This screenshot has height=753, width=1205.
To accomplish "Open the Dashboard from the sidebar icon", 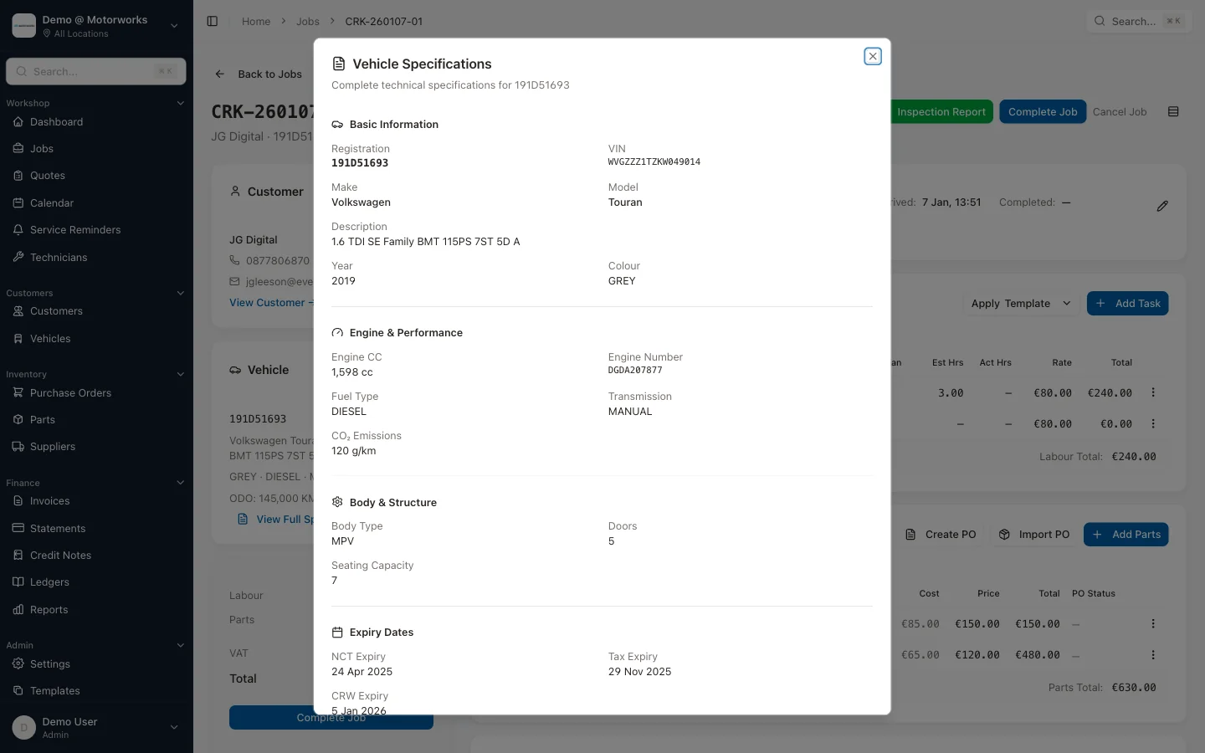I will click(x=18, y=122).
